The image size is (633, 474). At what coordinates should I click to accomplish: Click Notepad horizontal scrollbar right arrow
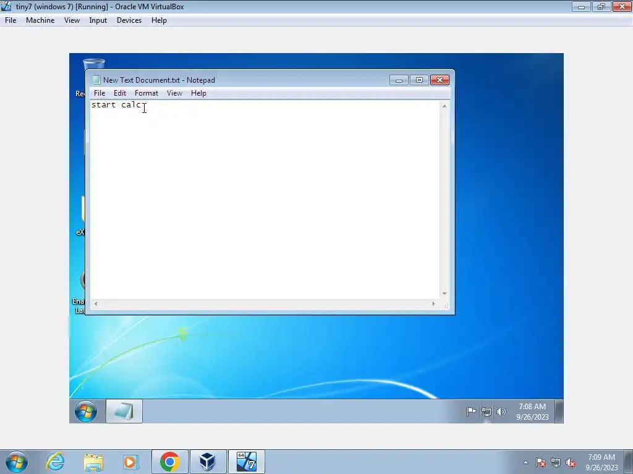(x=433, y=304)
